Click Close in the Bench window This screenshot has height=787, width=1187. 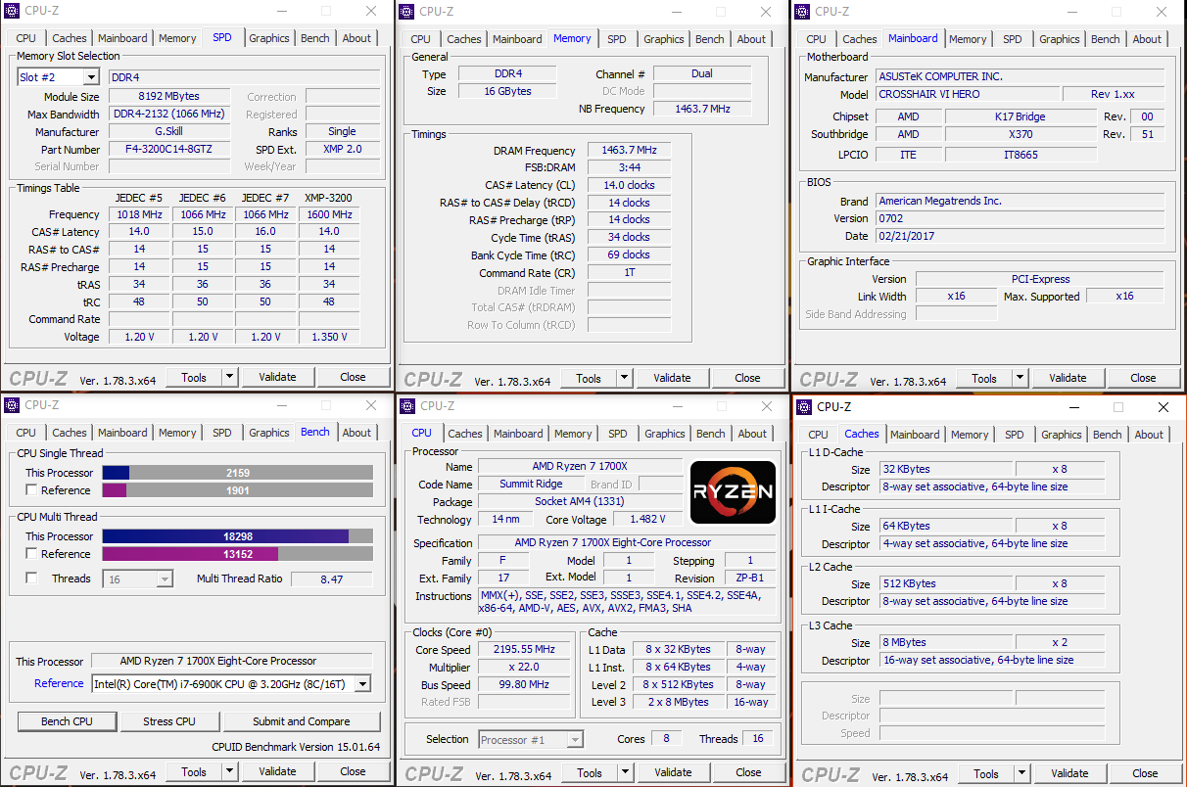(x=353, y=771)
